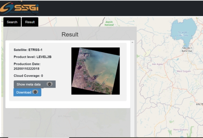The image size is (203, 138).
Task: Click the Awi Agew region label
Action: pyautogui.click(x=158, y=64)
